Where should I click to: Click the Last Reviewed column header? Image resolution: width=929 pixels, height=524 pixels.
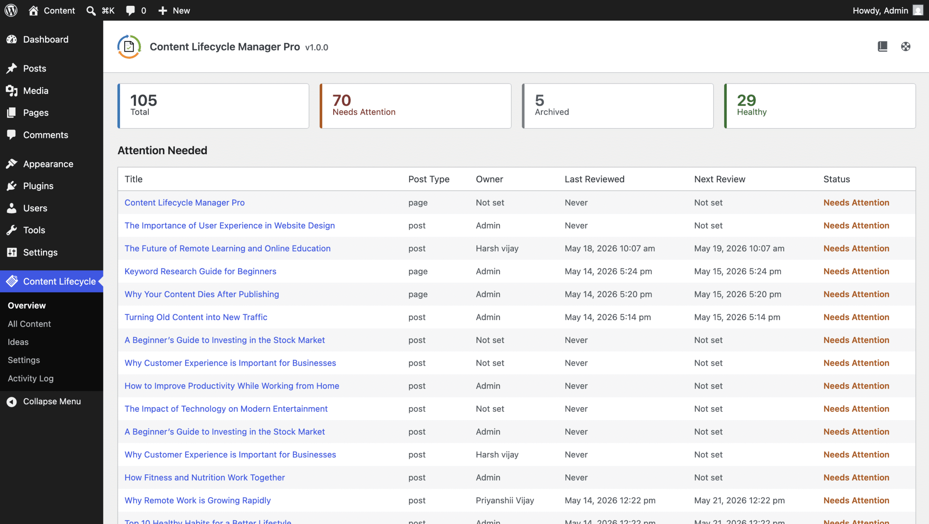coord(594,179)
